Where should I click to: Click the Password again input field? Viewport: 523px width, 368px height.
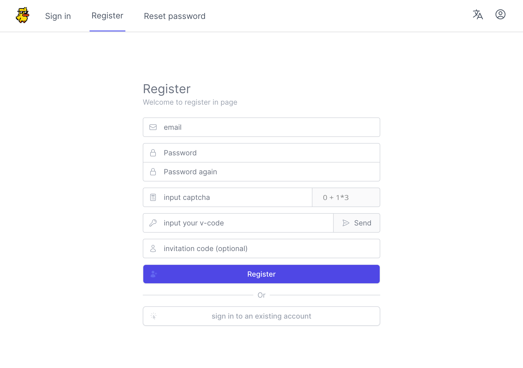[x=261, y=172]
